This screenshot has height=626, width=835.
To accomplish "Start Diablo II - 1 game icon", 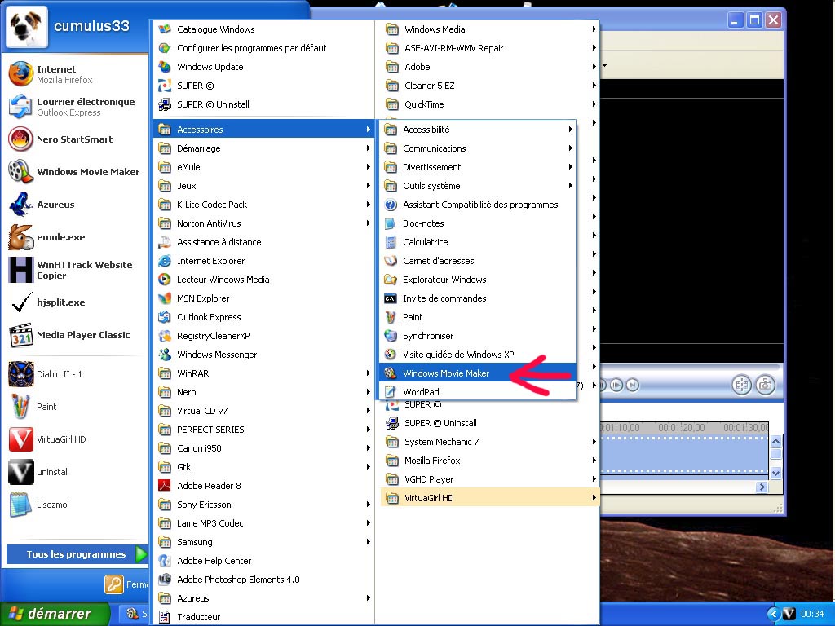I will click(x=20, y=373).
